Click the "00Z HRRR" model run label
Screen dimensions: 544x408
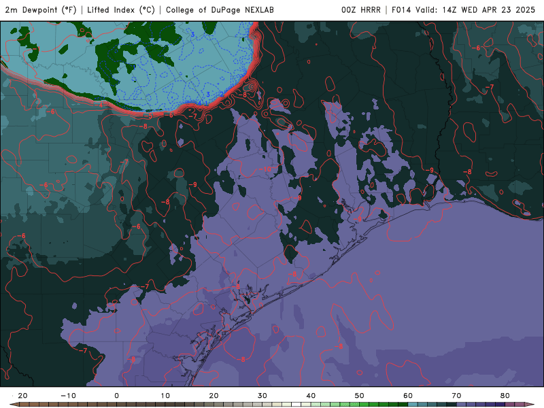click(361, 10)
